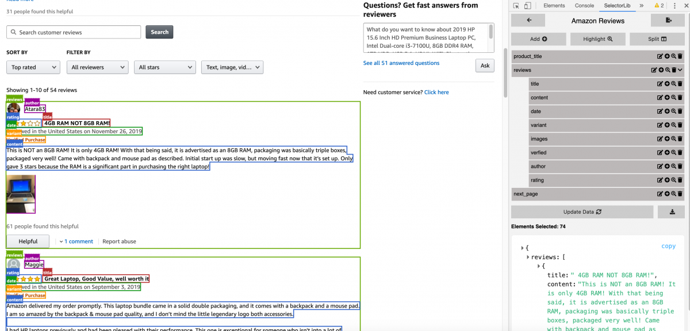Screen dimensions: 690x331
Task: Toggle highlight mode with the Highlight button
Action: coord(599,39)
